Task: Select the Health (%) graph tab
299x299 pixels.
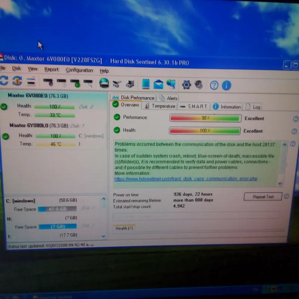Action: pos(124,228)
